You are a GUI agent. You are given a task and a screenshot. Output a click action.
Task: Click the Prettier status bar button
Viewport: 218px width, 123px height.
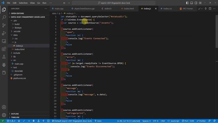[x=201, y=121]
